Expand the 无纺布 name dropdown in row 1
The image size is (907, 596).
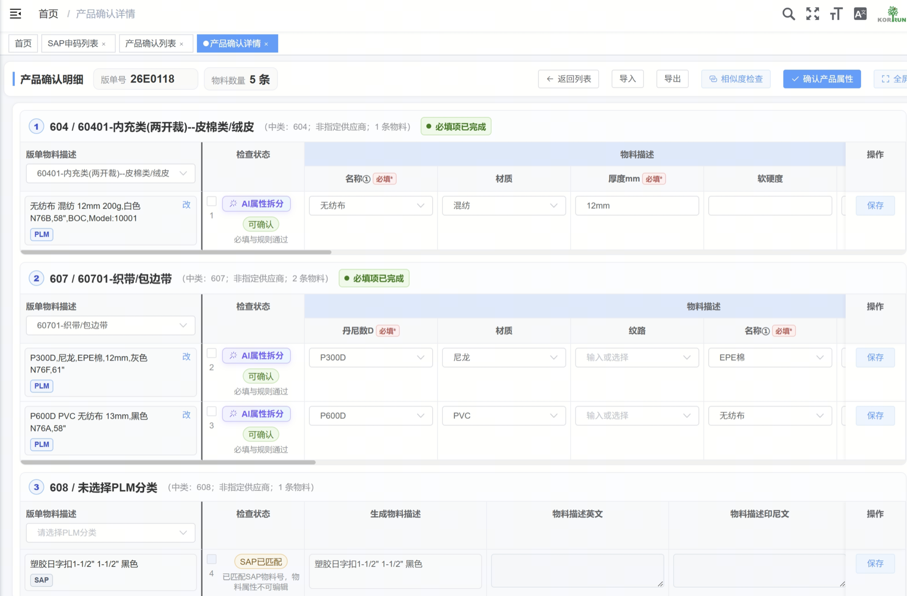tap(371, 205)
